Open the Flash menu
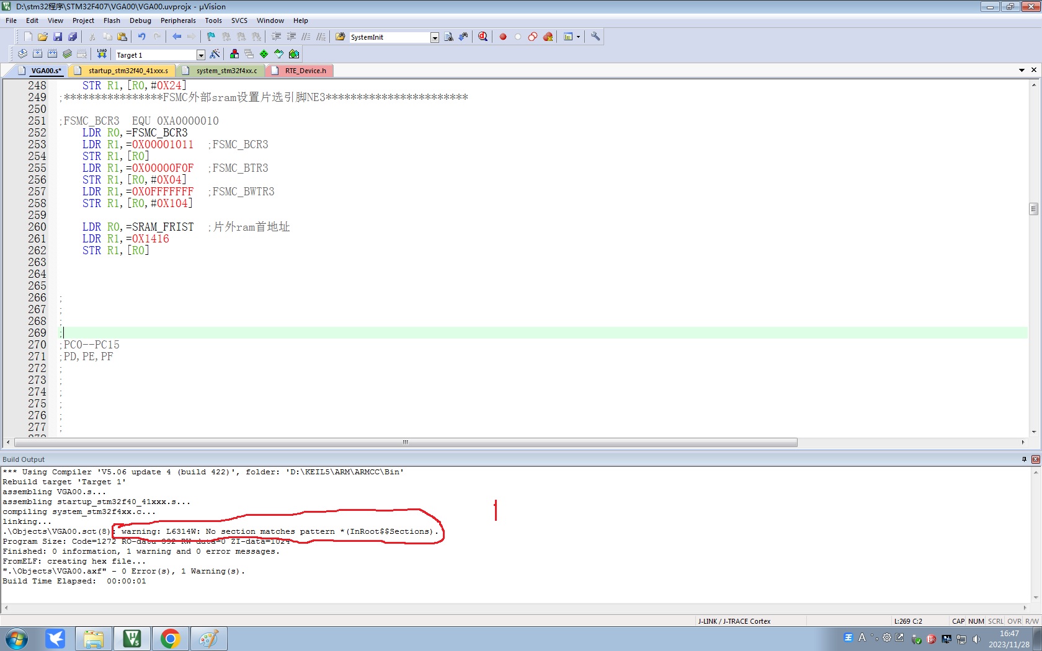Viewport: 1042px width, 651px height. pos(112,20)
